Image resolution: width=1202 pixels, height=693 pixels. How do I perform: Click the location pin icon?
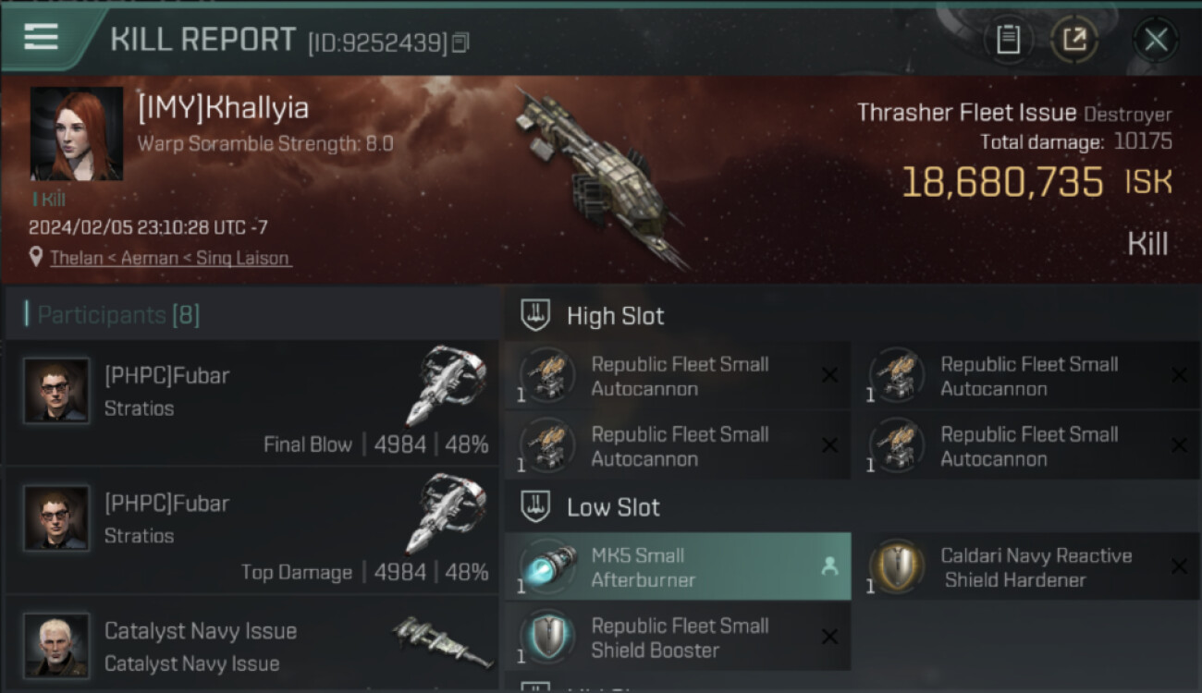[x=36, y=257]
